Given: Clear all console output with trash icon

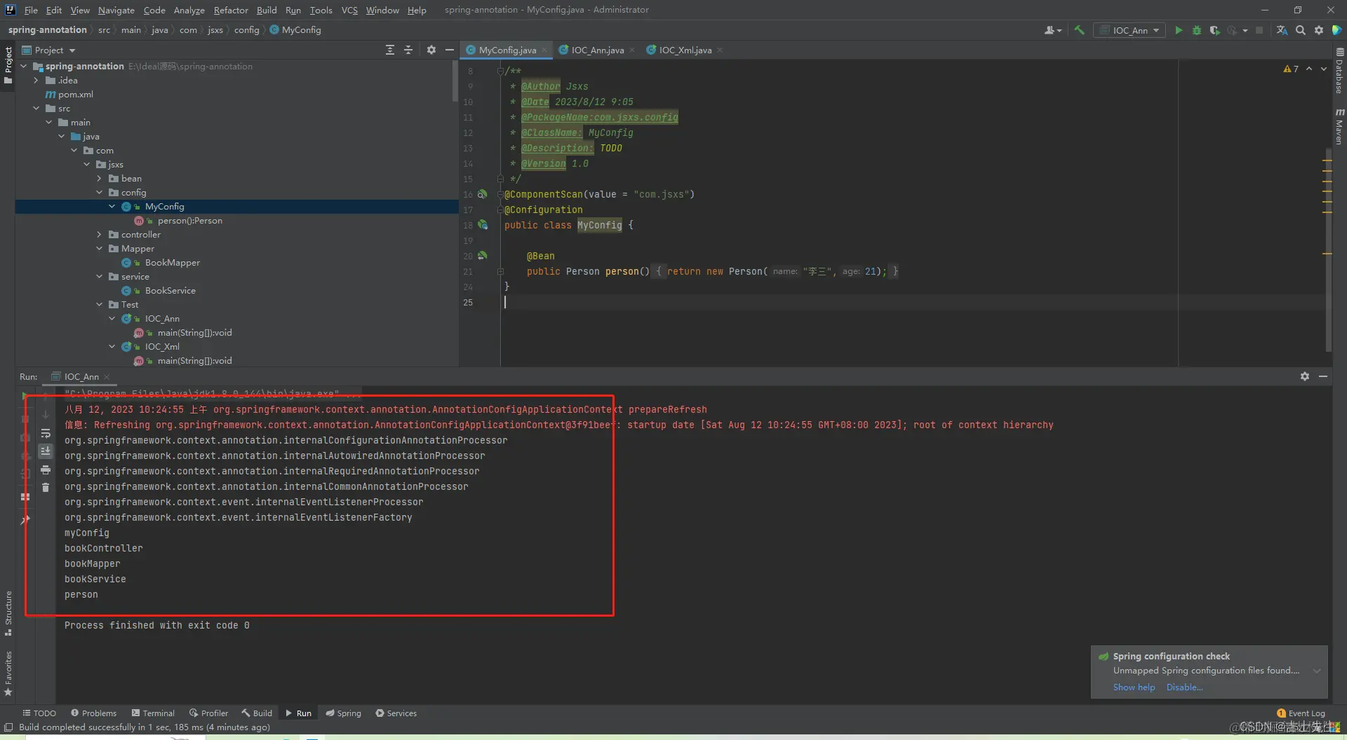Looking at the screenshot, I should 46,488.
